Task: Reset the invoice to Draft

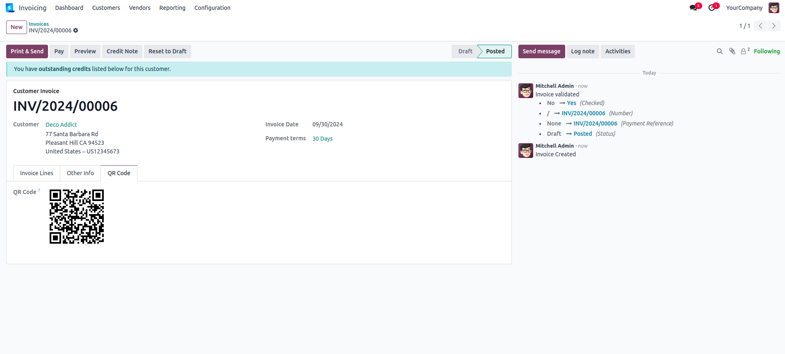Action: click(x=167, y=51)
